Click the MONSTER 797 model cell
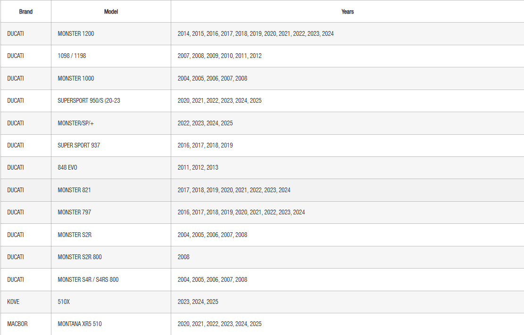Viewport: 524px width, 335px height. 75,212
